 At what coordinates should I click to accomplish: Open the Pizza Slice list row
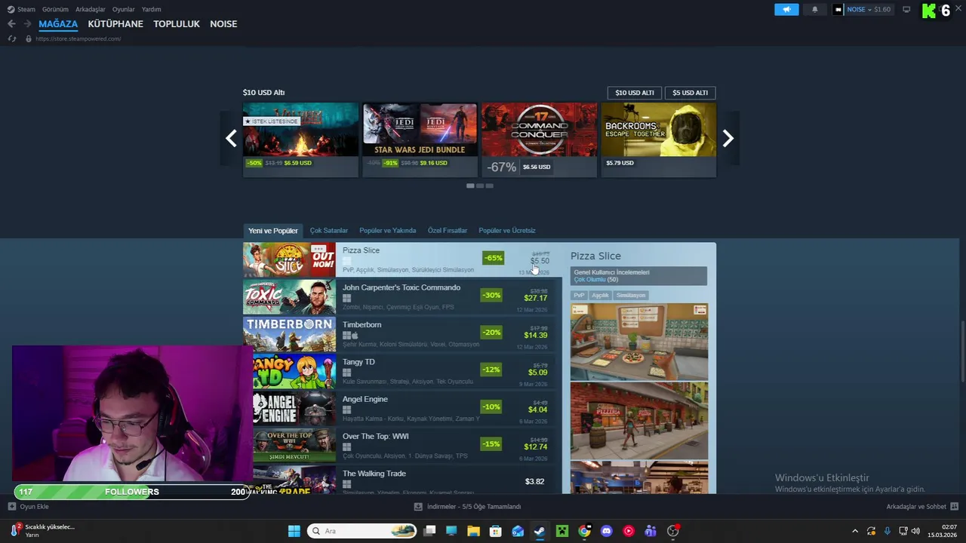pos(402,259)
